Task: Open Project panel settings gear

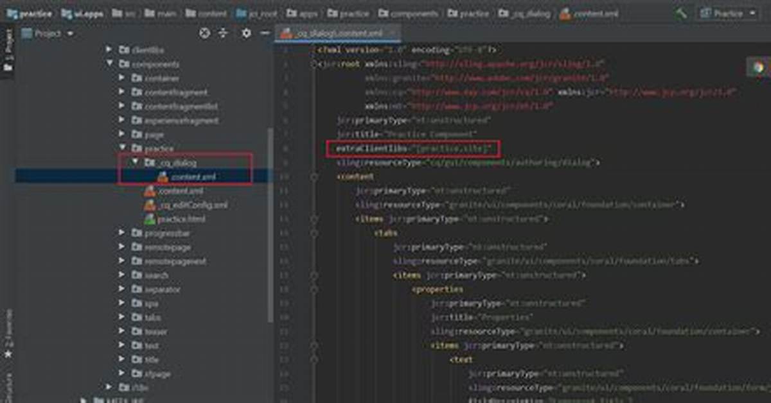Action: point(246,33)
